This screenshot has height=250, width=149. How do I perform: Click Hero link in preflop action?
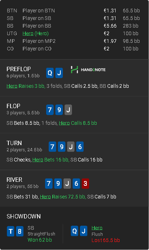tap(12, 86)
